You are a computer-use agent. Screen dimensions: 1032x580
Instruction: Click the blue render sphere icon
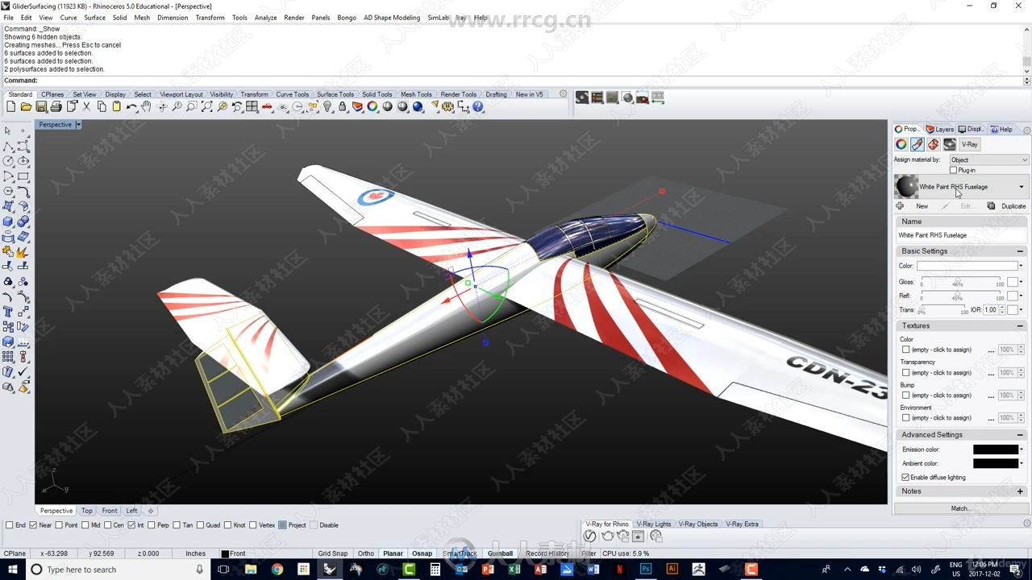pyautogui.click(x=418, y=106)
